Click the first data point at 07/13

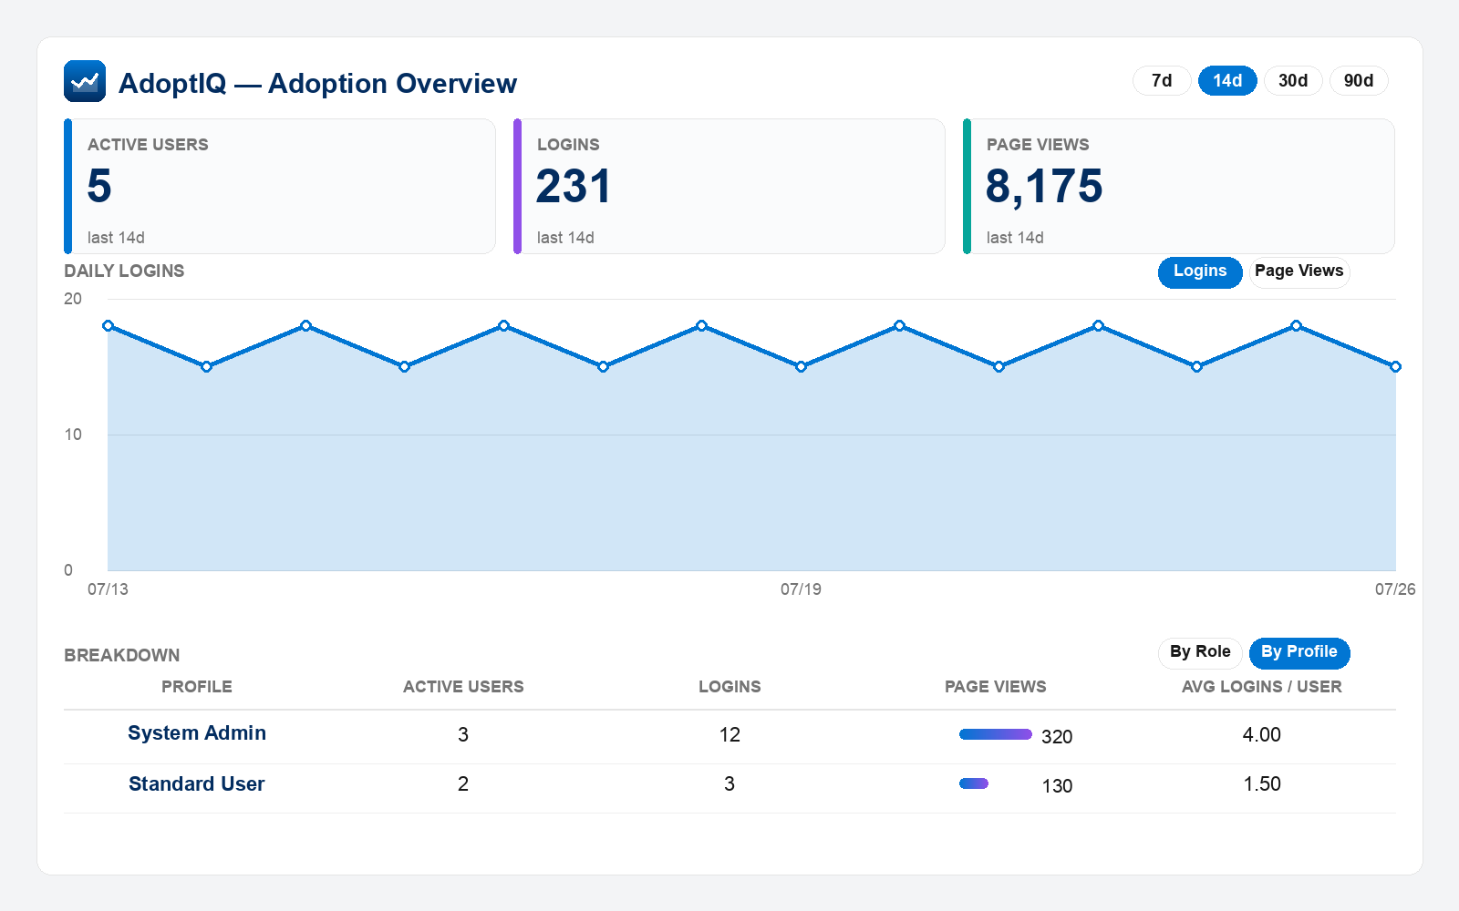[108, 325]
